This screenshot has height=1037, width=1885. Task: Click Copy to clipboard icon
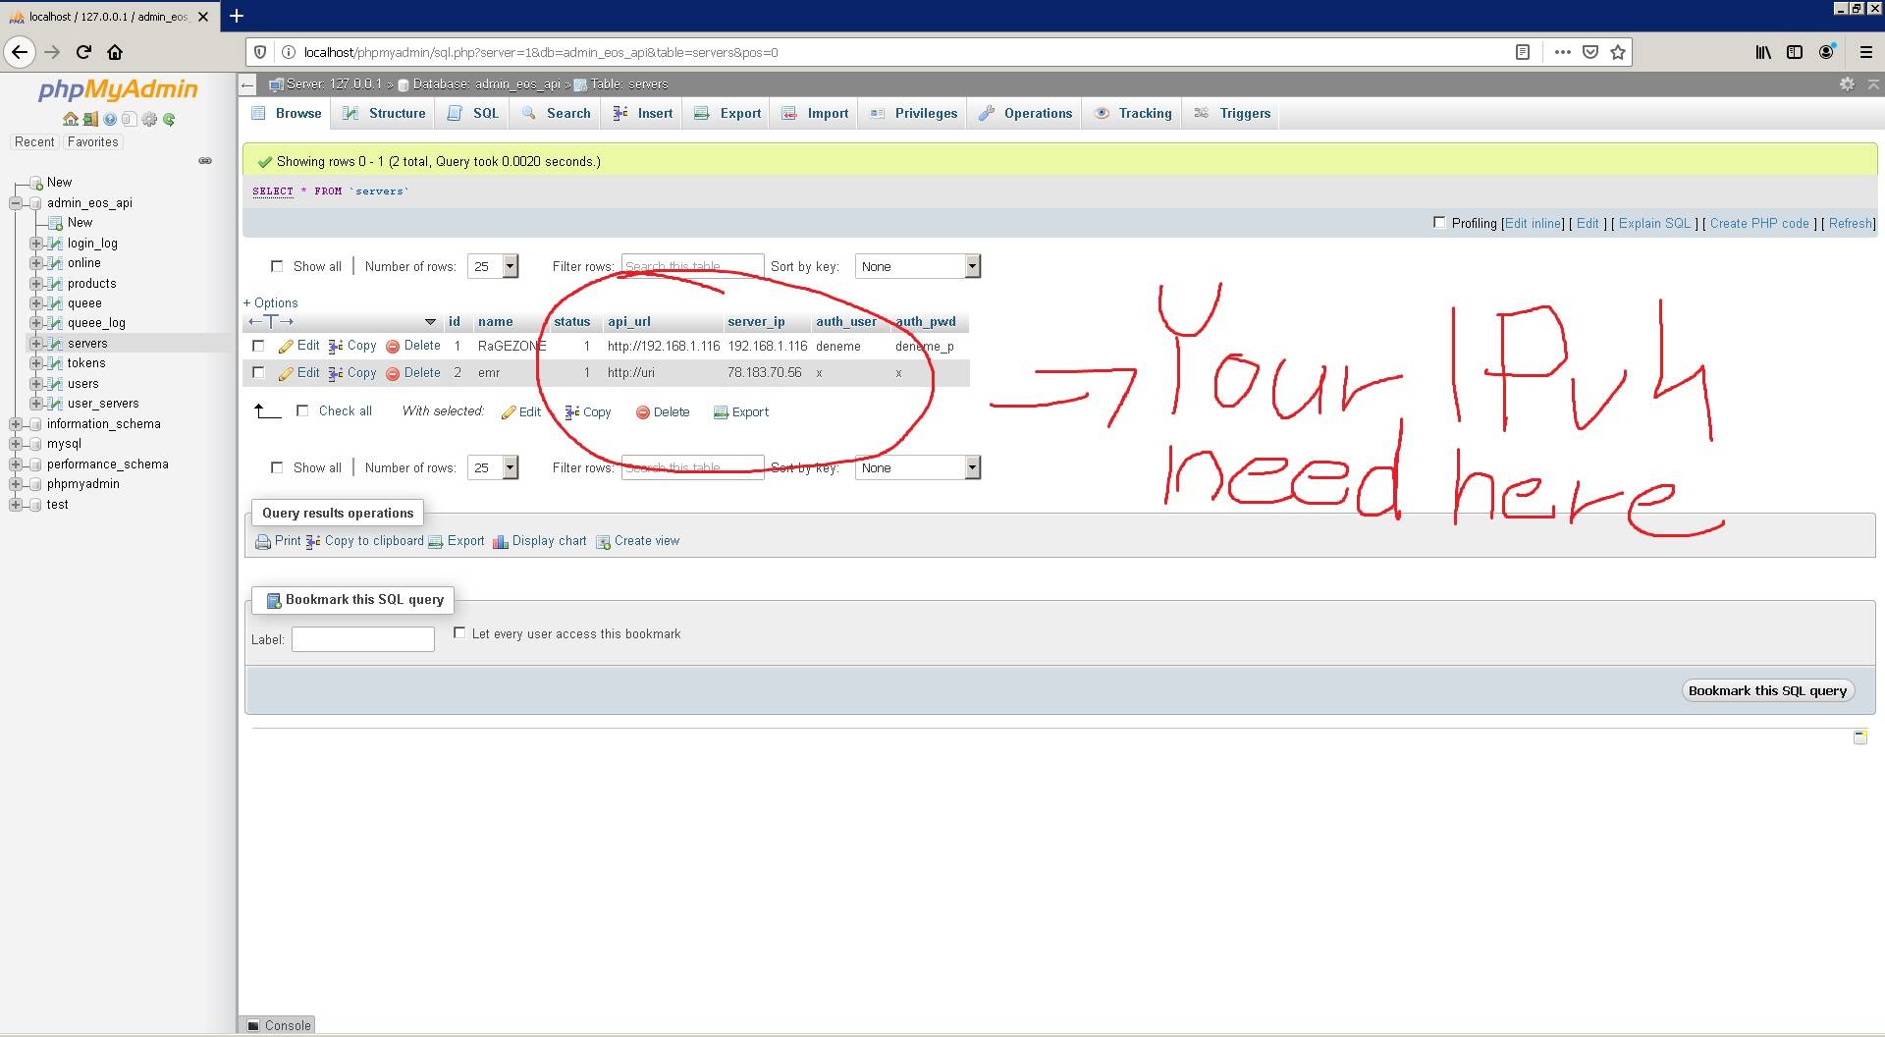(x=313, y=542)
